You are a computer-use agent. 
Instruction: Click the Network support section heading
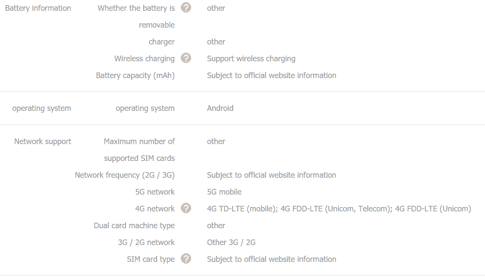tap(43, 142)
